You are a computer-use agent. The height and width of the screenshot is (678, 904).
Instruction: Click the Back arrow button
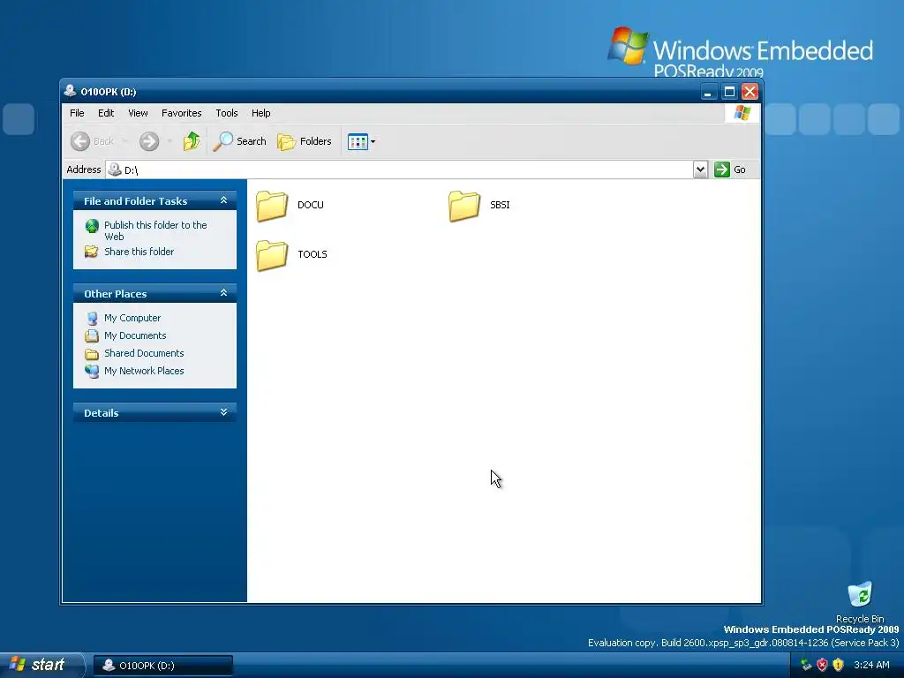pyautogui.click(x=92, y=141)
